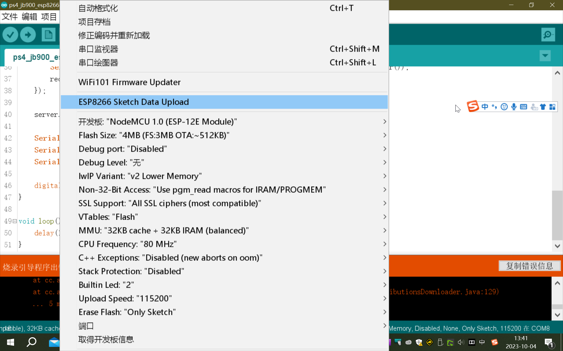The image size is (563, 351).
Task: Open Windows Security shield tray icon
Action: click(419, 342)
